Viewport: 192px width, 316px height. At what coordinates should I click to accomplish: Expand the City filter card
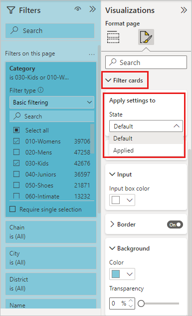click(51, 258)
